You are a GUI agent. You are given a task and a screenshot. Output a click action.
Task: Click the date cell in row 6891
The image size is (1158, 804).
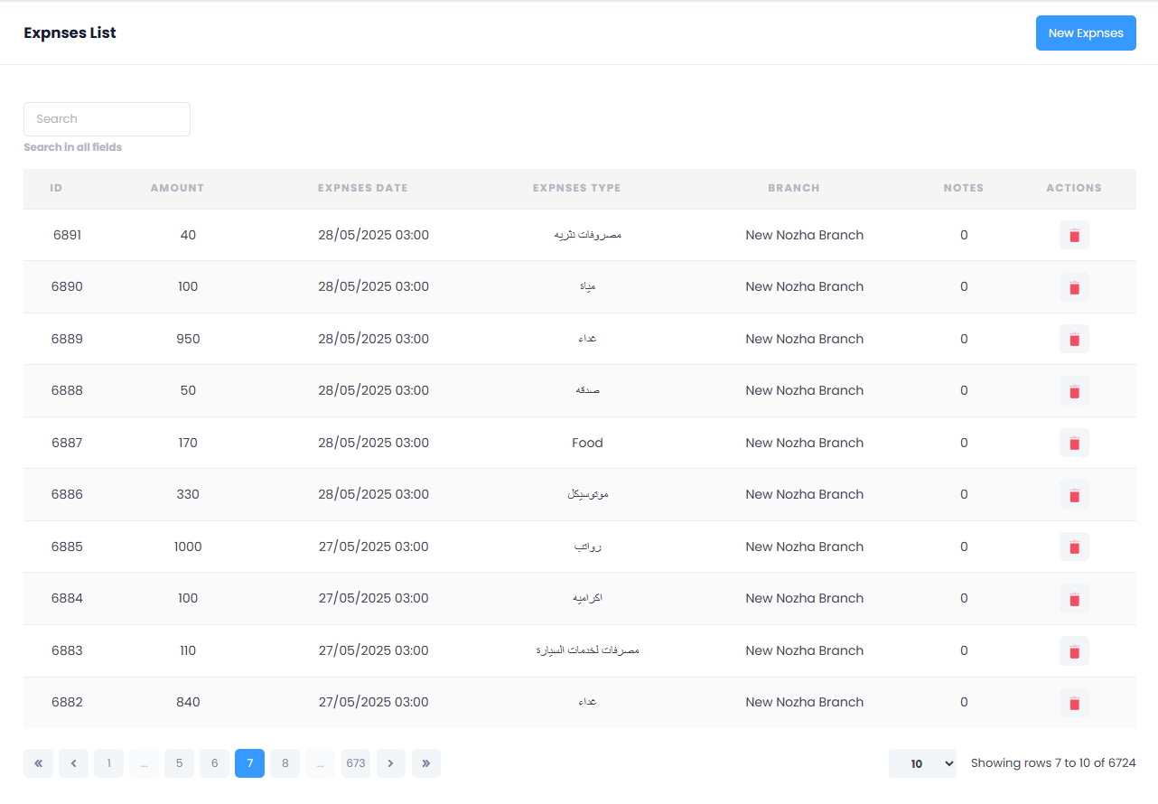(x=374, y=235)
